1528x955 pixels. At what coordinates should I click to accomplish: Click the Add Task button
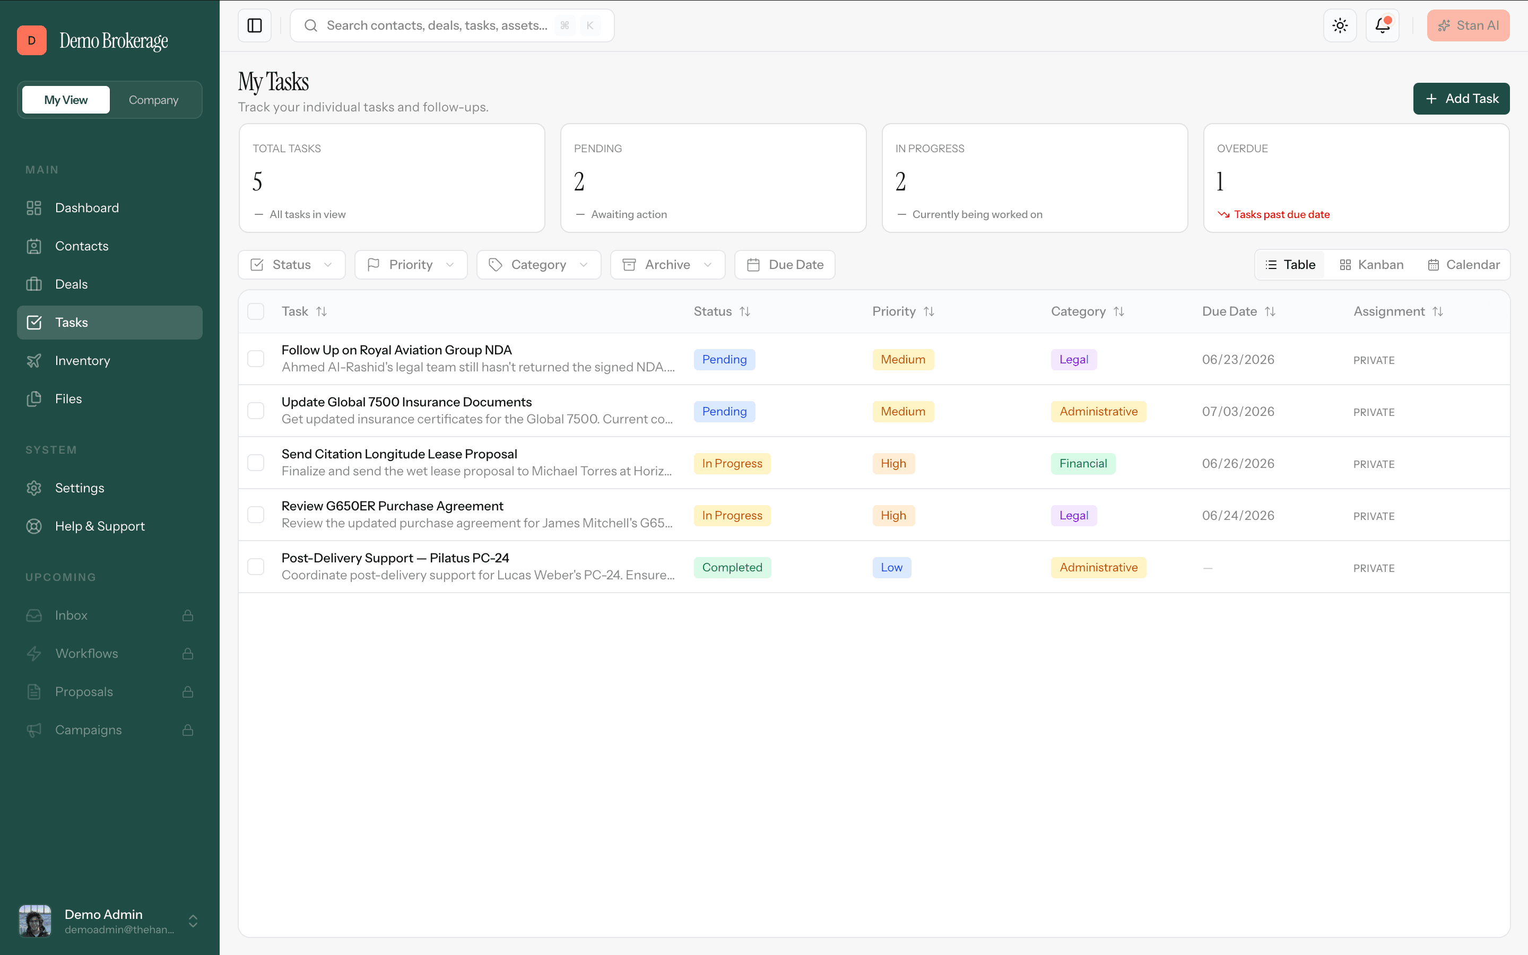(x=1461, y=99)
